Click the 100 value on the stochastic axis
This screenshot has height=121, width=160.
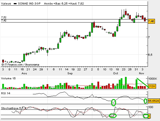[151, 107]
